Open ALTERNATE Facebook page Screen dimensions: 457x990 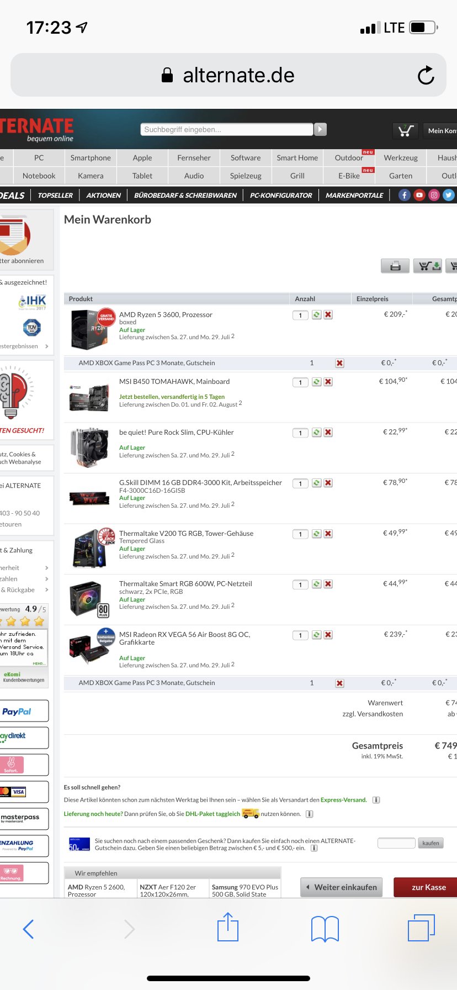click(405, 195)
